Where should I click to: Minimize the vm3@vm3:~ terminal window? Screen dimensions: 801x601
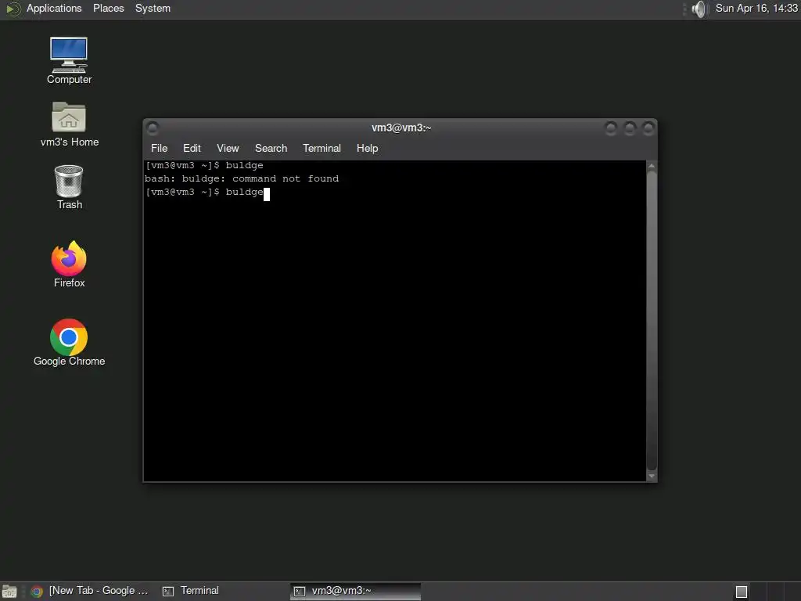pyautogui.click(x=610, y=128)
